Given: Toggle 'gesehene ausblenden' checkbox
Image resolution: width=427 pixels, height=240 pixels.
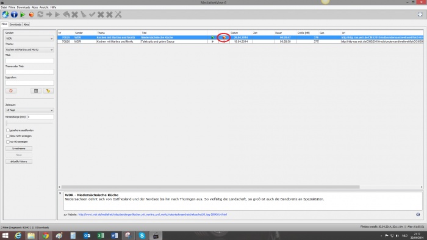Looking at the screenshot, I should click(8, 130).
